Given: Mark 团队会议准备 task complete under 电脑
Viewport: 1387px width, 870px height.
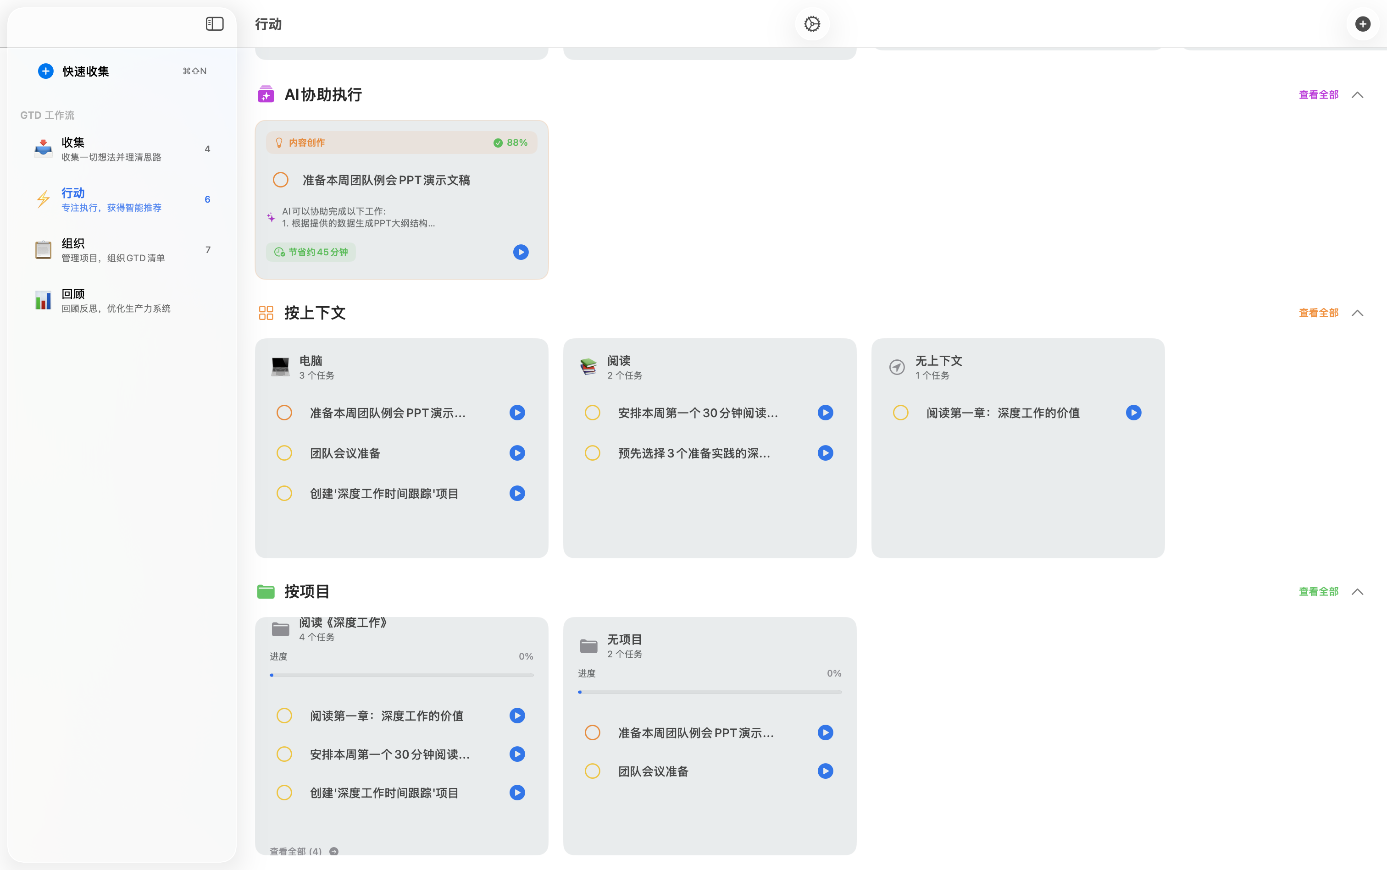Looking at the screenshot, I should (284, 452).
